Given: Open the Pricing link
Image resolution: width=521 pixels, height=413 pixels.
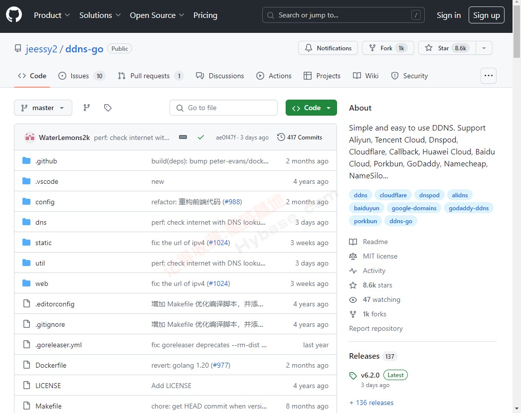Looking at the screenshot, I should point(205,15).
